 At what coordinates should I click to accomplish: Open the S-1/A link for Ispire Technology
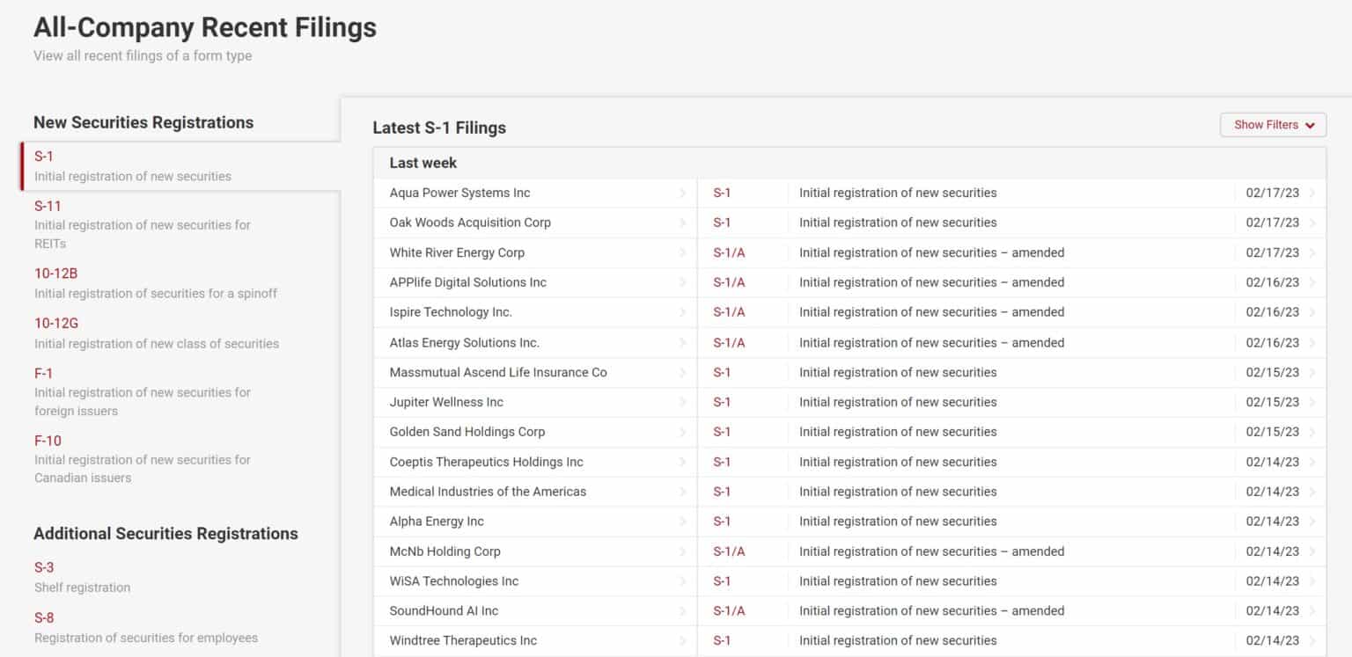point(729,312)
